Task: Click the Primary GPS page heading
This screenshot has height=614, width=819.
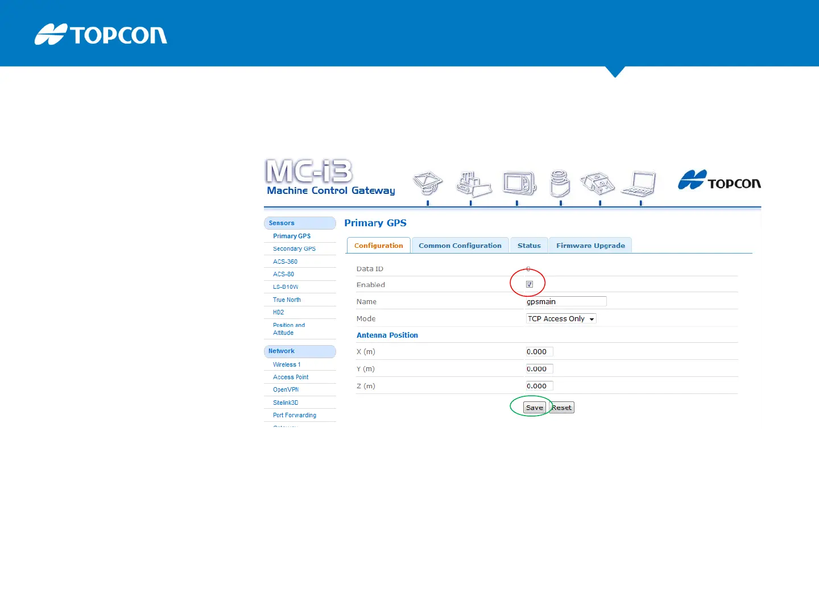Action: coord(375,223)
